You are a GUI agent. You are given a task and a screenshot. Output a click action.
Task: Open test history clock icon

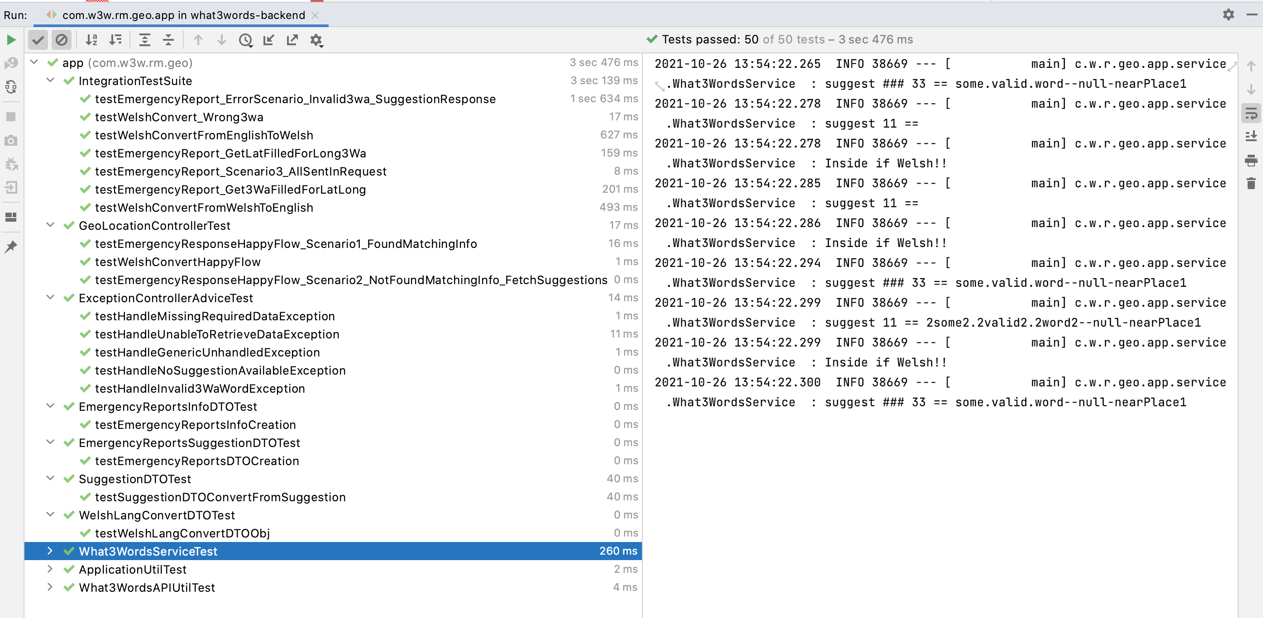245,40
